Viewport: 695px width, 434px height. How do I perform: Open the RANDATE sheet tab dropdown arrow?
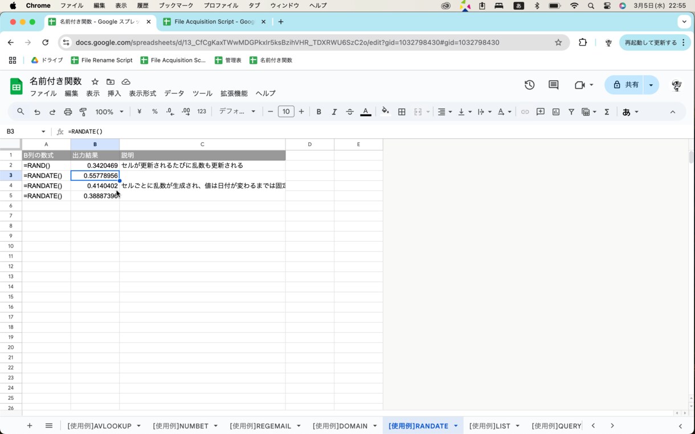coord(456,426)
